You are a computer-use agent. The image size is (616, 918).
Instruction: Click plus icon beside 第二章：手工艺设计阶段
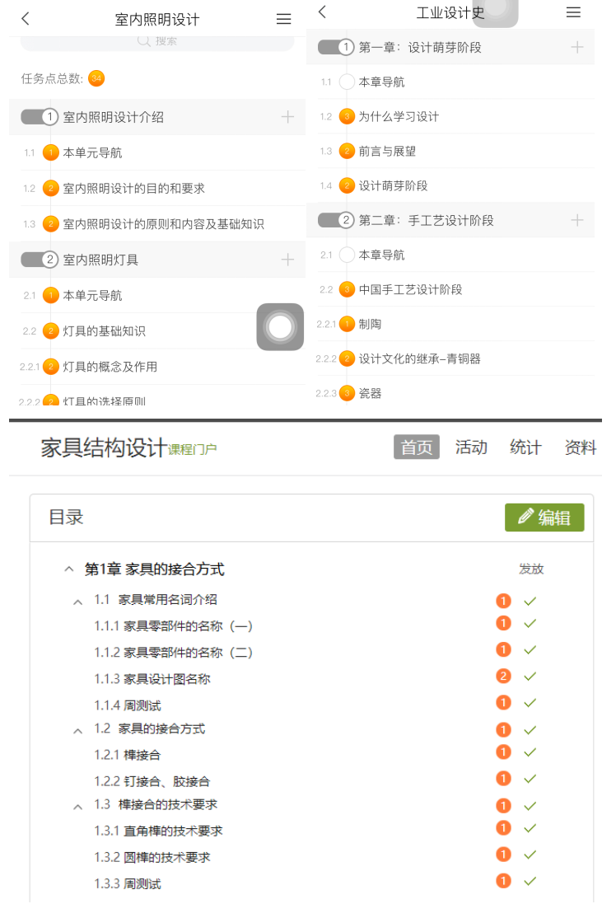pyautogui.click(x=576, y=220)
